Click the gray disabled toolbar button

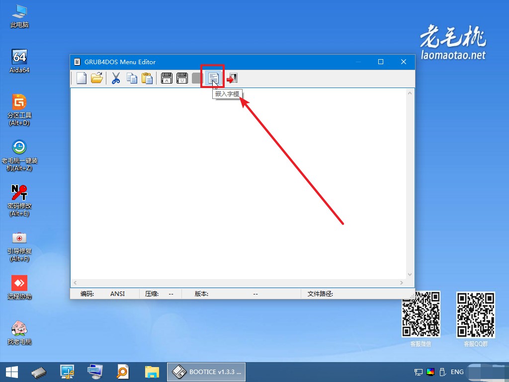[197, 78]
